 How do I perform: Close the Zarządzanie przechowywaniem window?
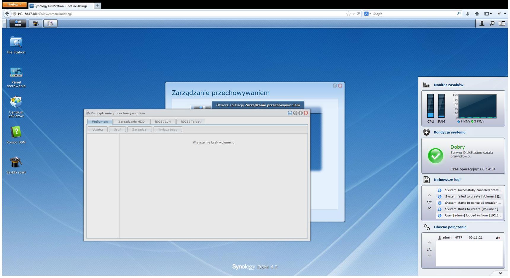pos(306,113)
